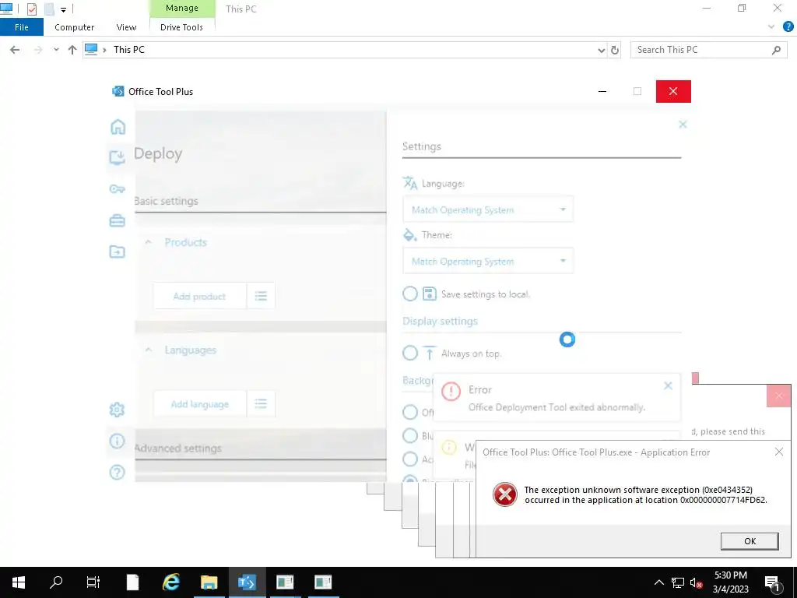Toggle Always on top option
This screenshot has width=797, height=598.
409,353
